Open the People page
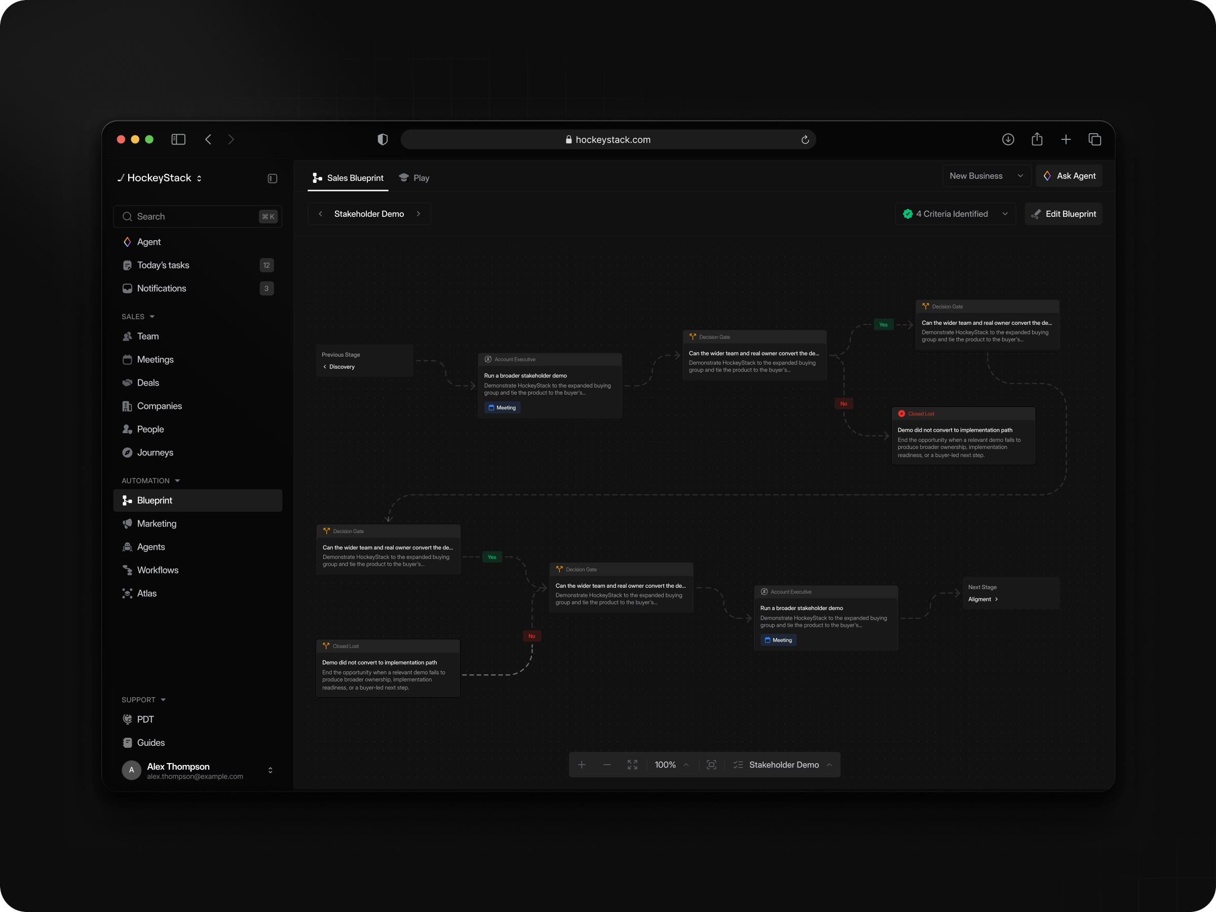 [x=198, y=429]
